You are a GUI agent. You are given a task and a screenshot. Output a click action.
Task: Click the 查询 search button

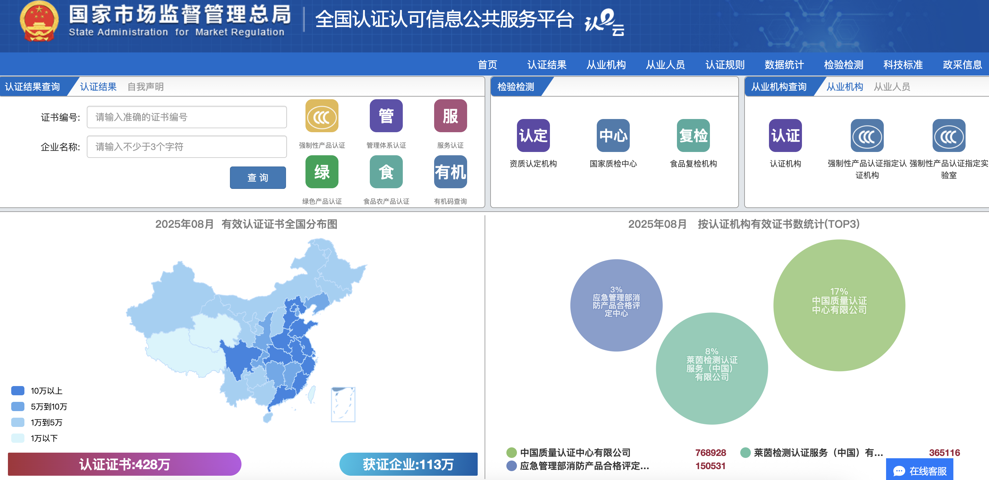pyautogui.click(x=258, y=177)
